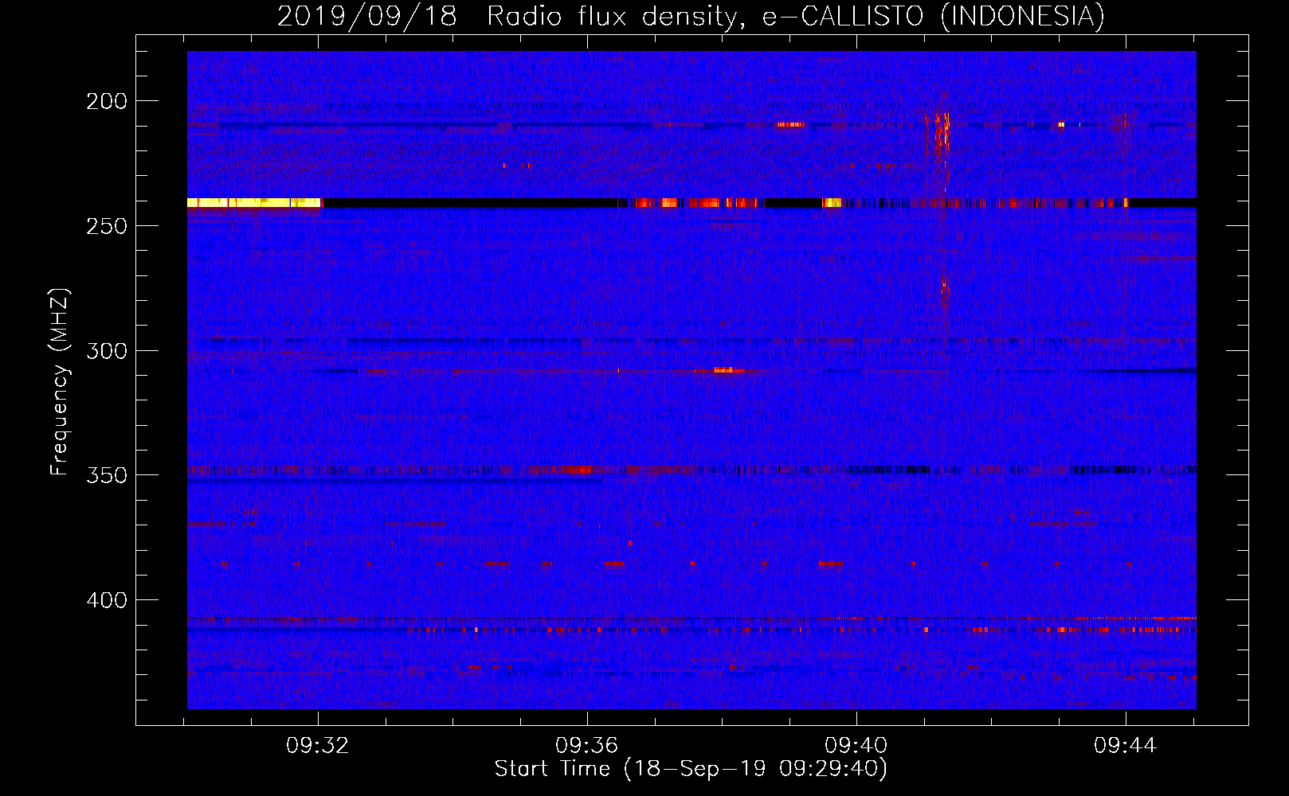
Task: Click the 09:40 time tick label
Action: 856,746
